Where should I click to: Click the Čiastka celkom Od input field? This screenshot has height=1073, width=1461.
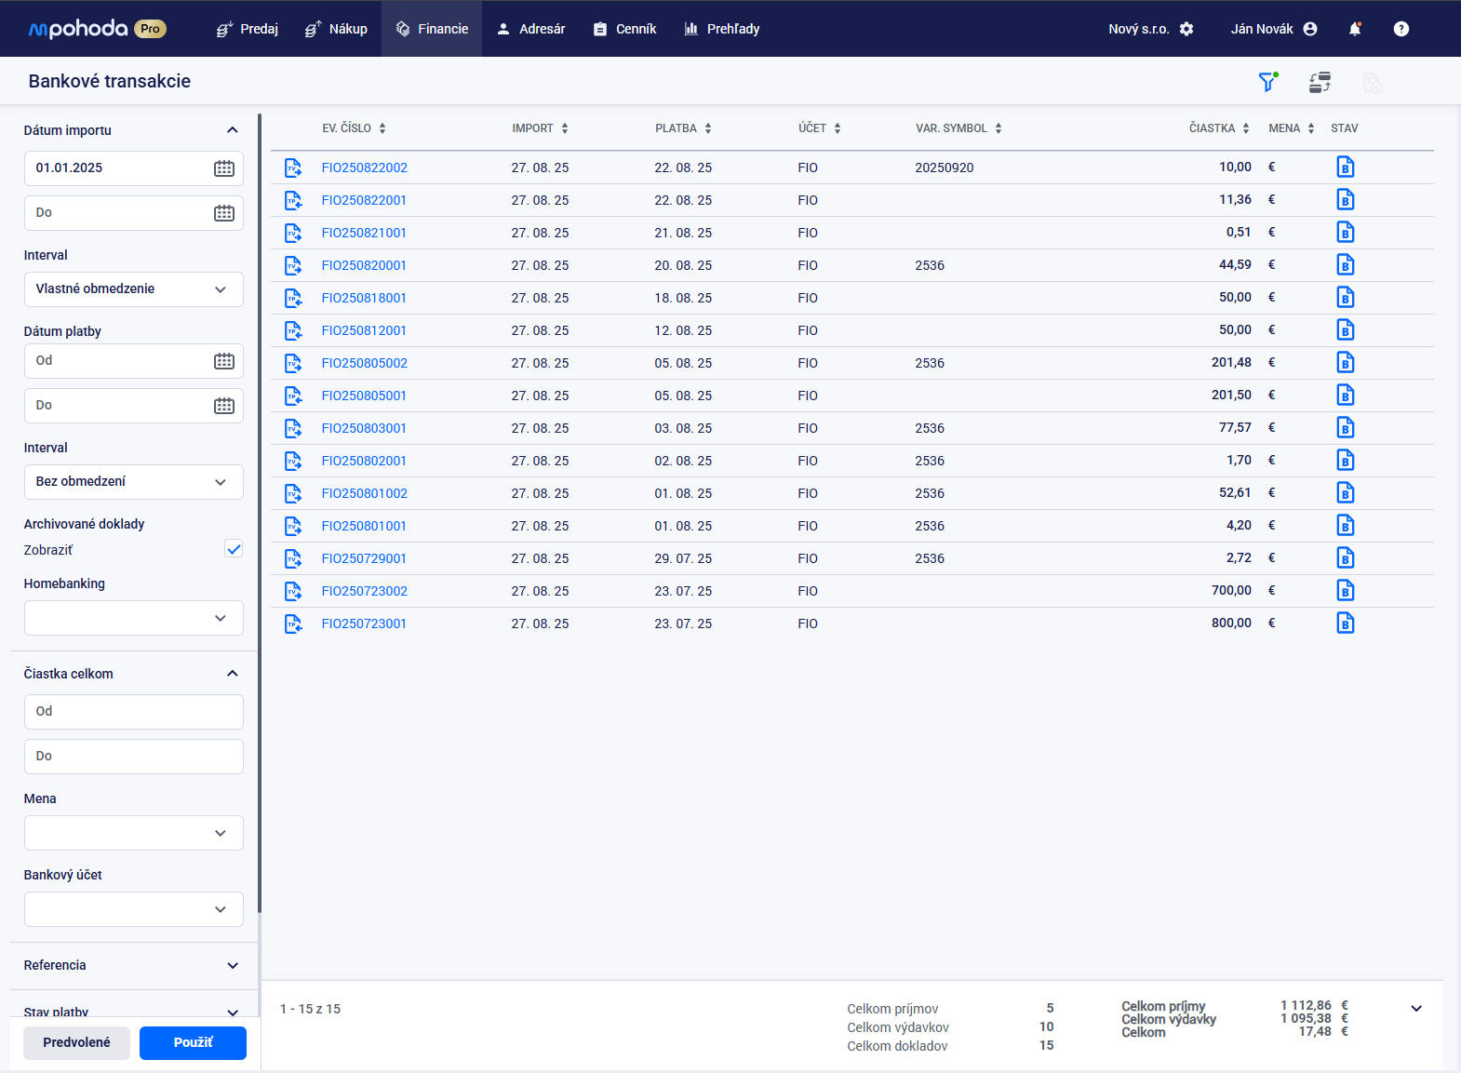click(x=133, y=712)
